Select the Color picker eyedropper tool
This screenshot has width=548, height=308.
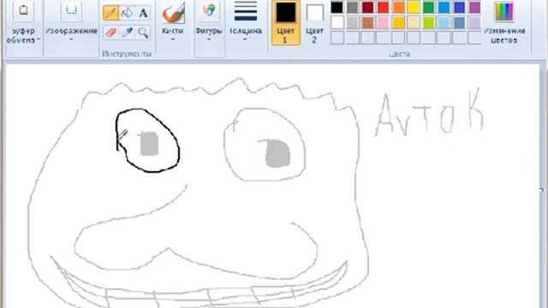[127, 33]
